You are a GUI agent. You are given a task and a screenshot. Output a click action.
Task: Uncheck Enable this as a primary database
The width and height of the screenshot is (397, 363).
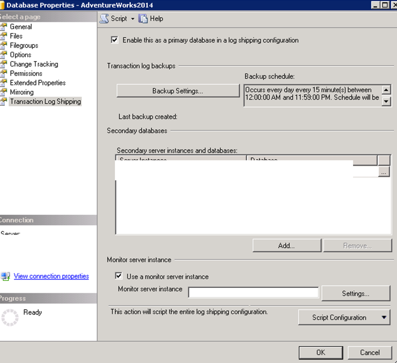(x=114, y=40)
